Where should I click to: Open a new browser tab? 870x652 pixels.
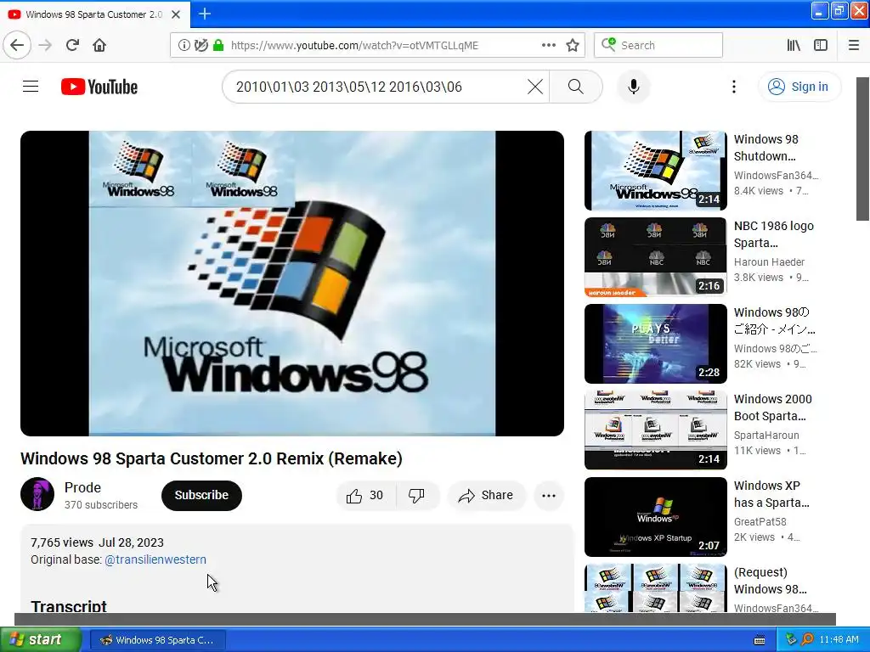coord(204,14)
